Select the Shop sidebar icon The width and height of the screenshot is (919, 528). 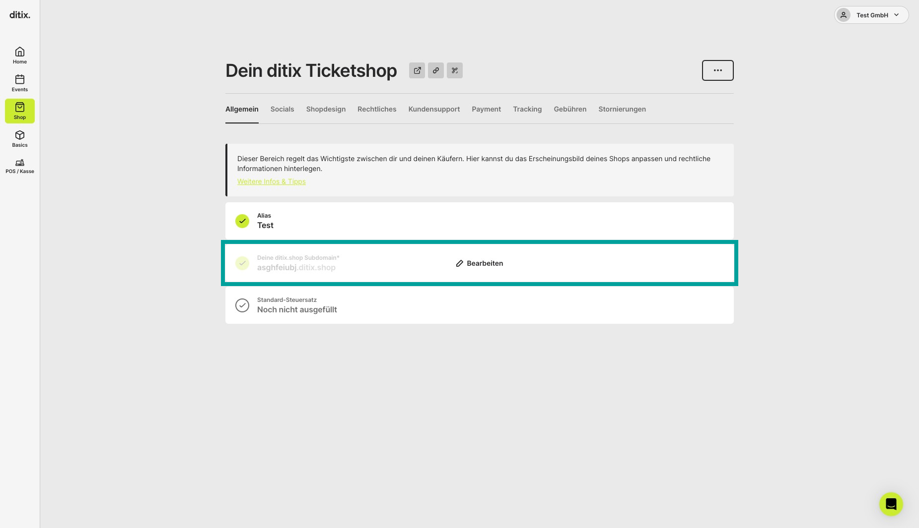point(20,111)
